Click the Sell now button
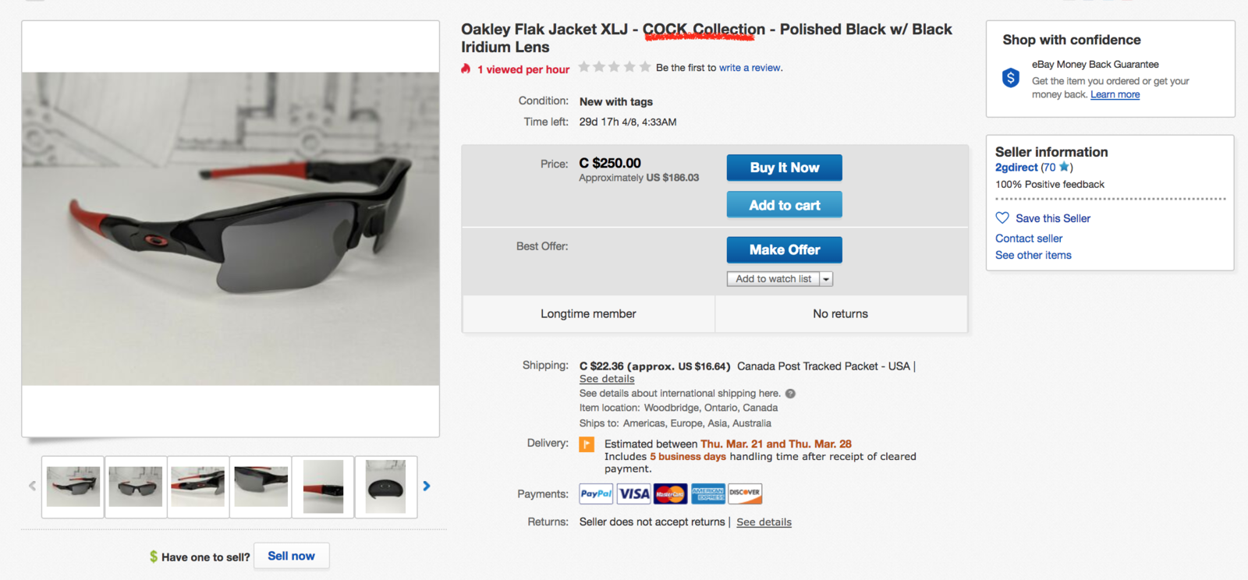Screen dimensions: 1248x580 [x=291, y=556]
